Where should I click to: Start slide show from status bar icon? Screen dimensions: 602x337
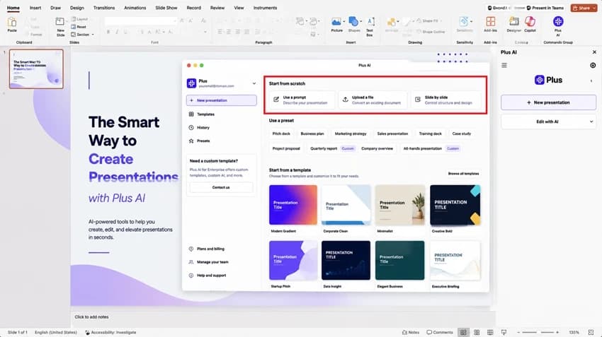(x=504, y=332)
